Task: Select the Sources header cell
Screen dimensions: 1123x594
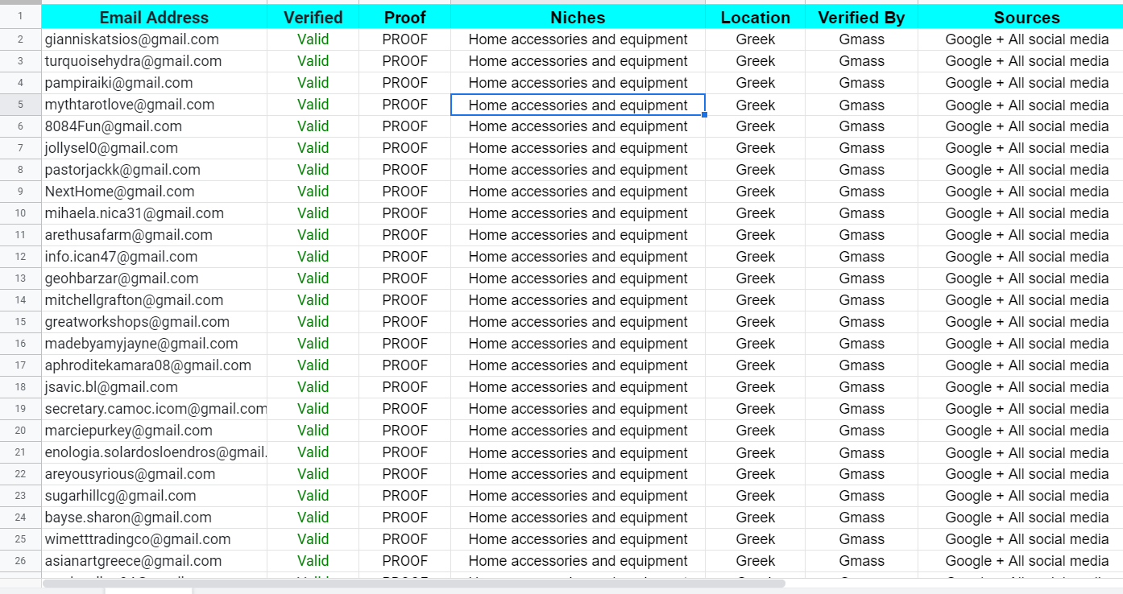Action: click(1026, 17)
